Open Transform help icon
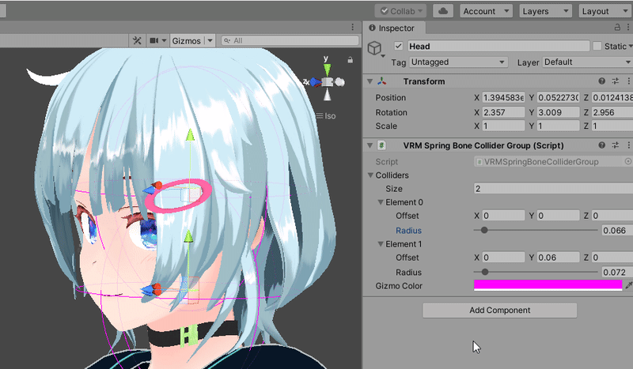Image resolution: width=633 pixels, height=369 pixels. pyautogui.click(x=601, y=81)
